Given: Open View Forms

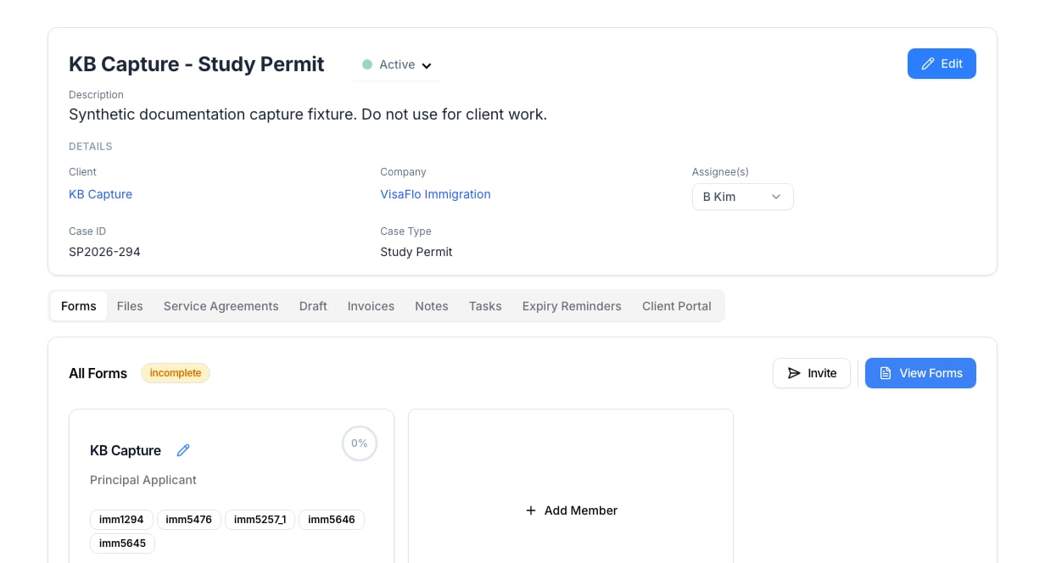Looking at the screenshot, I should (920, 373).
